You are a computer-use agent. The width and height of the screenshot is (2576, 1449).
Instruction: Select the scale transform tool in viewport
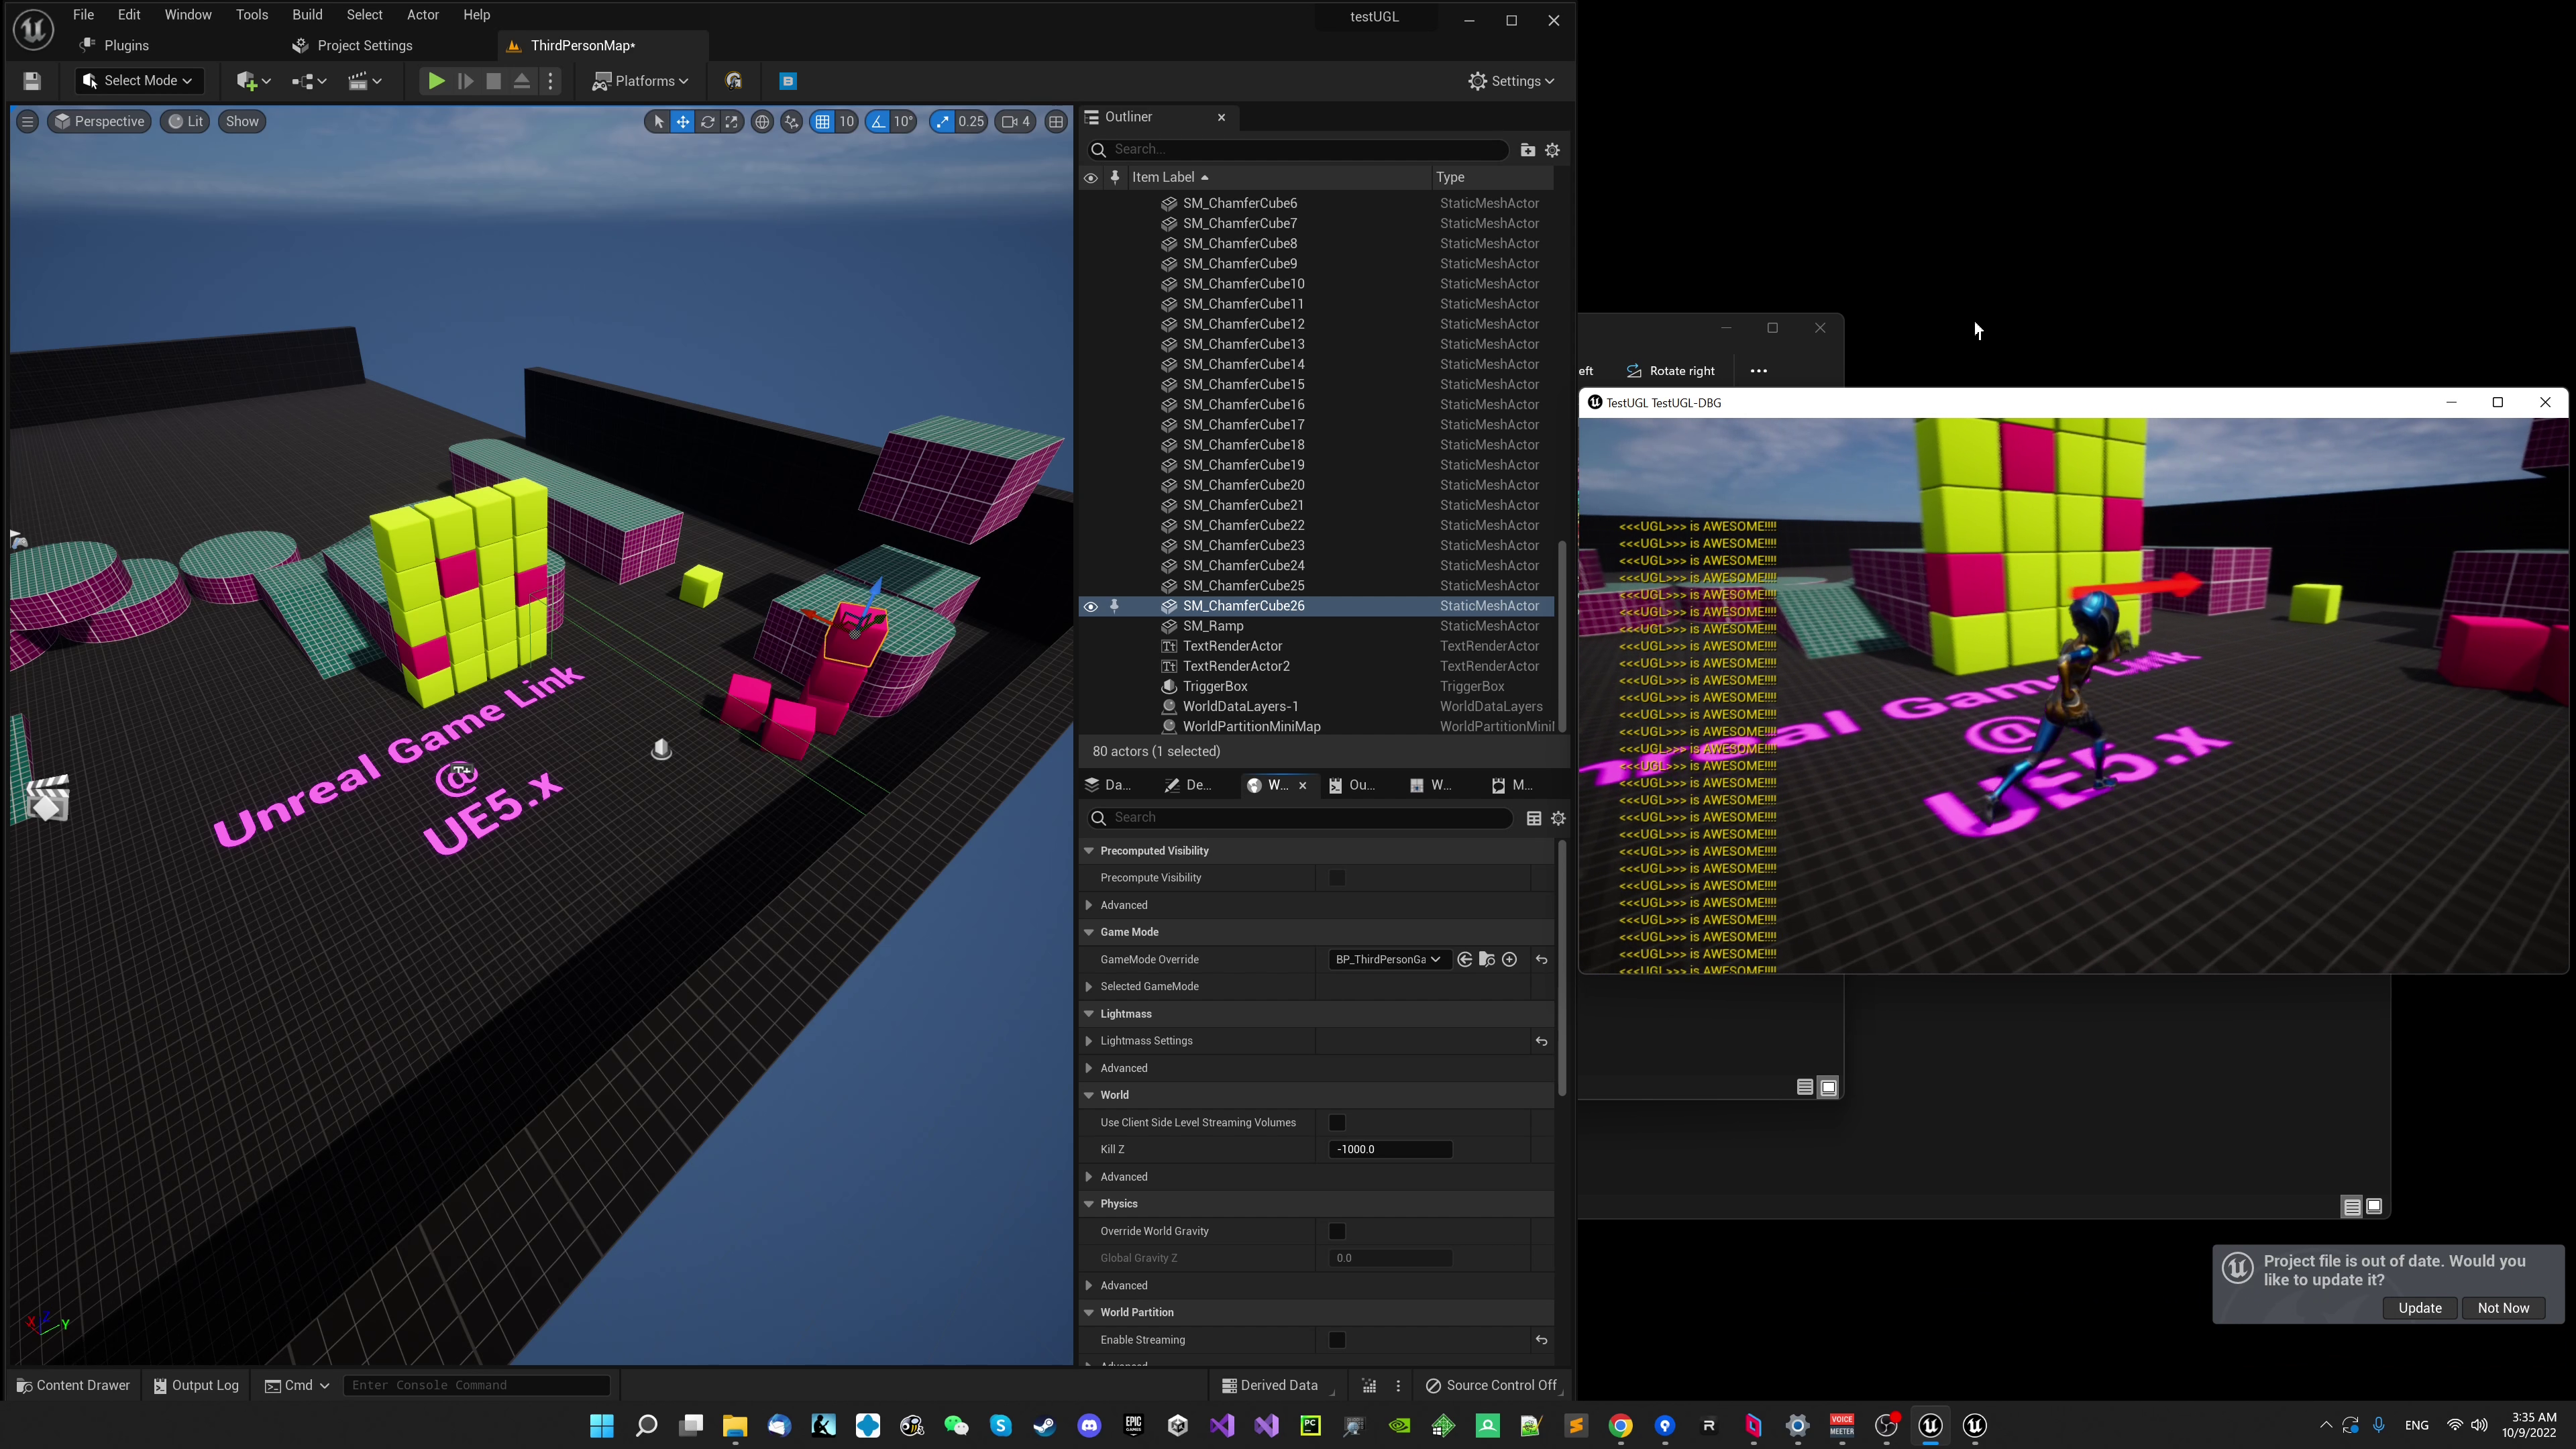732,122
